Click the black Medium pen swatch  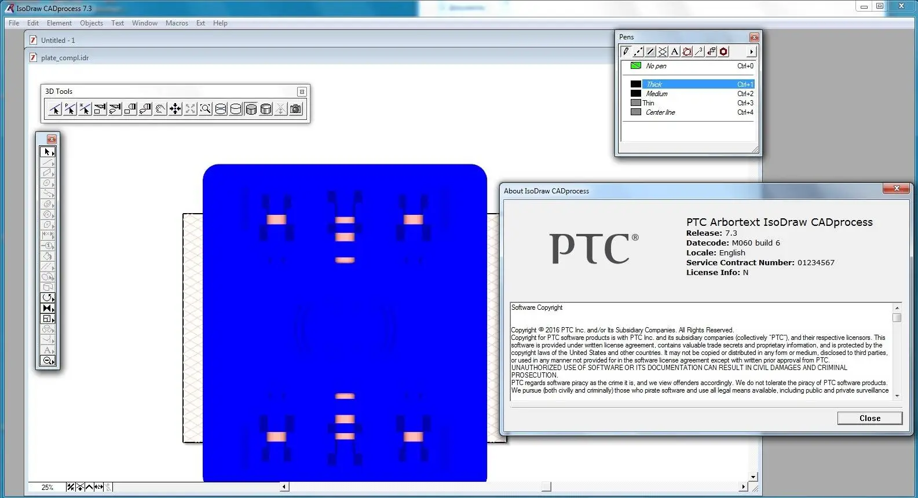635,93
